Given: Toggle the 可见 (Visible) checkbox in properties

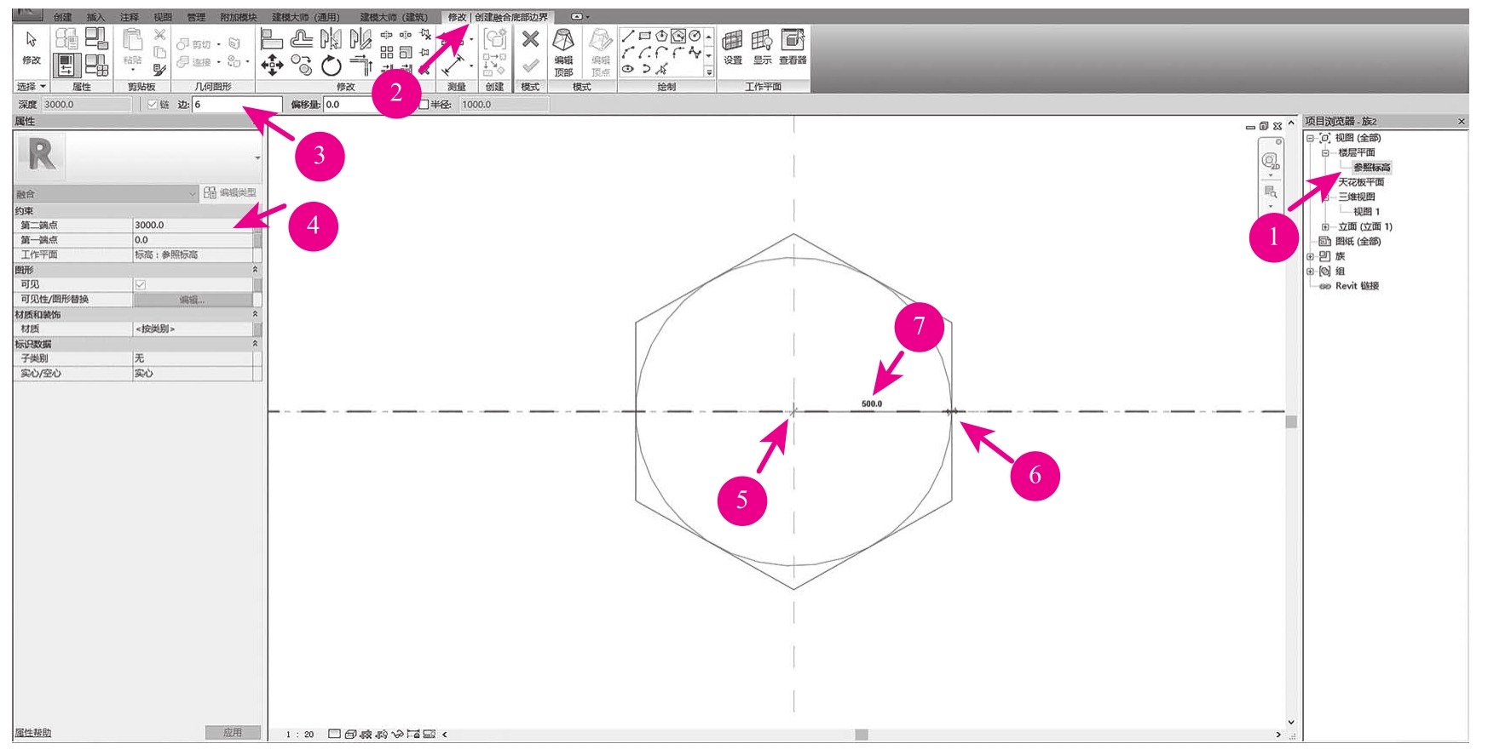Looking at the screenshot, I should [x=141, y=284].
